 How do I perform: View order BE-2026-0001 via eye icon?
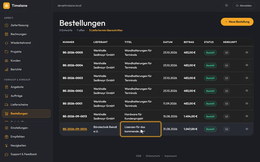click(247, 103)
